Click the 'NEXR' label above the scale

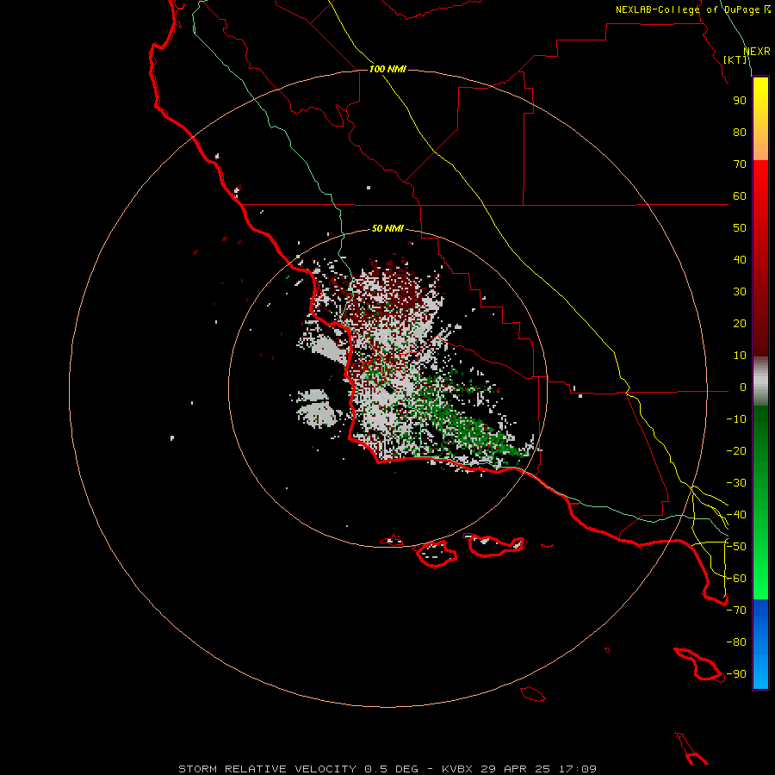point(757,52)
